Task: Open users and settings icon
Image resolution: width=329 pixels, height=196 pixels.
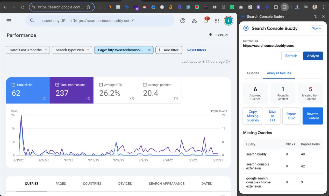Action: (x=194, y=21)
